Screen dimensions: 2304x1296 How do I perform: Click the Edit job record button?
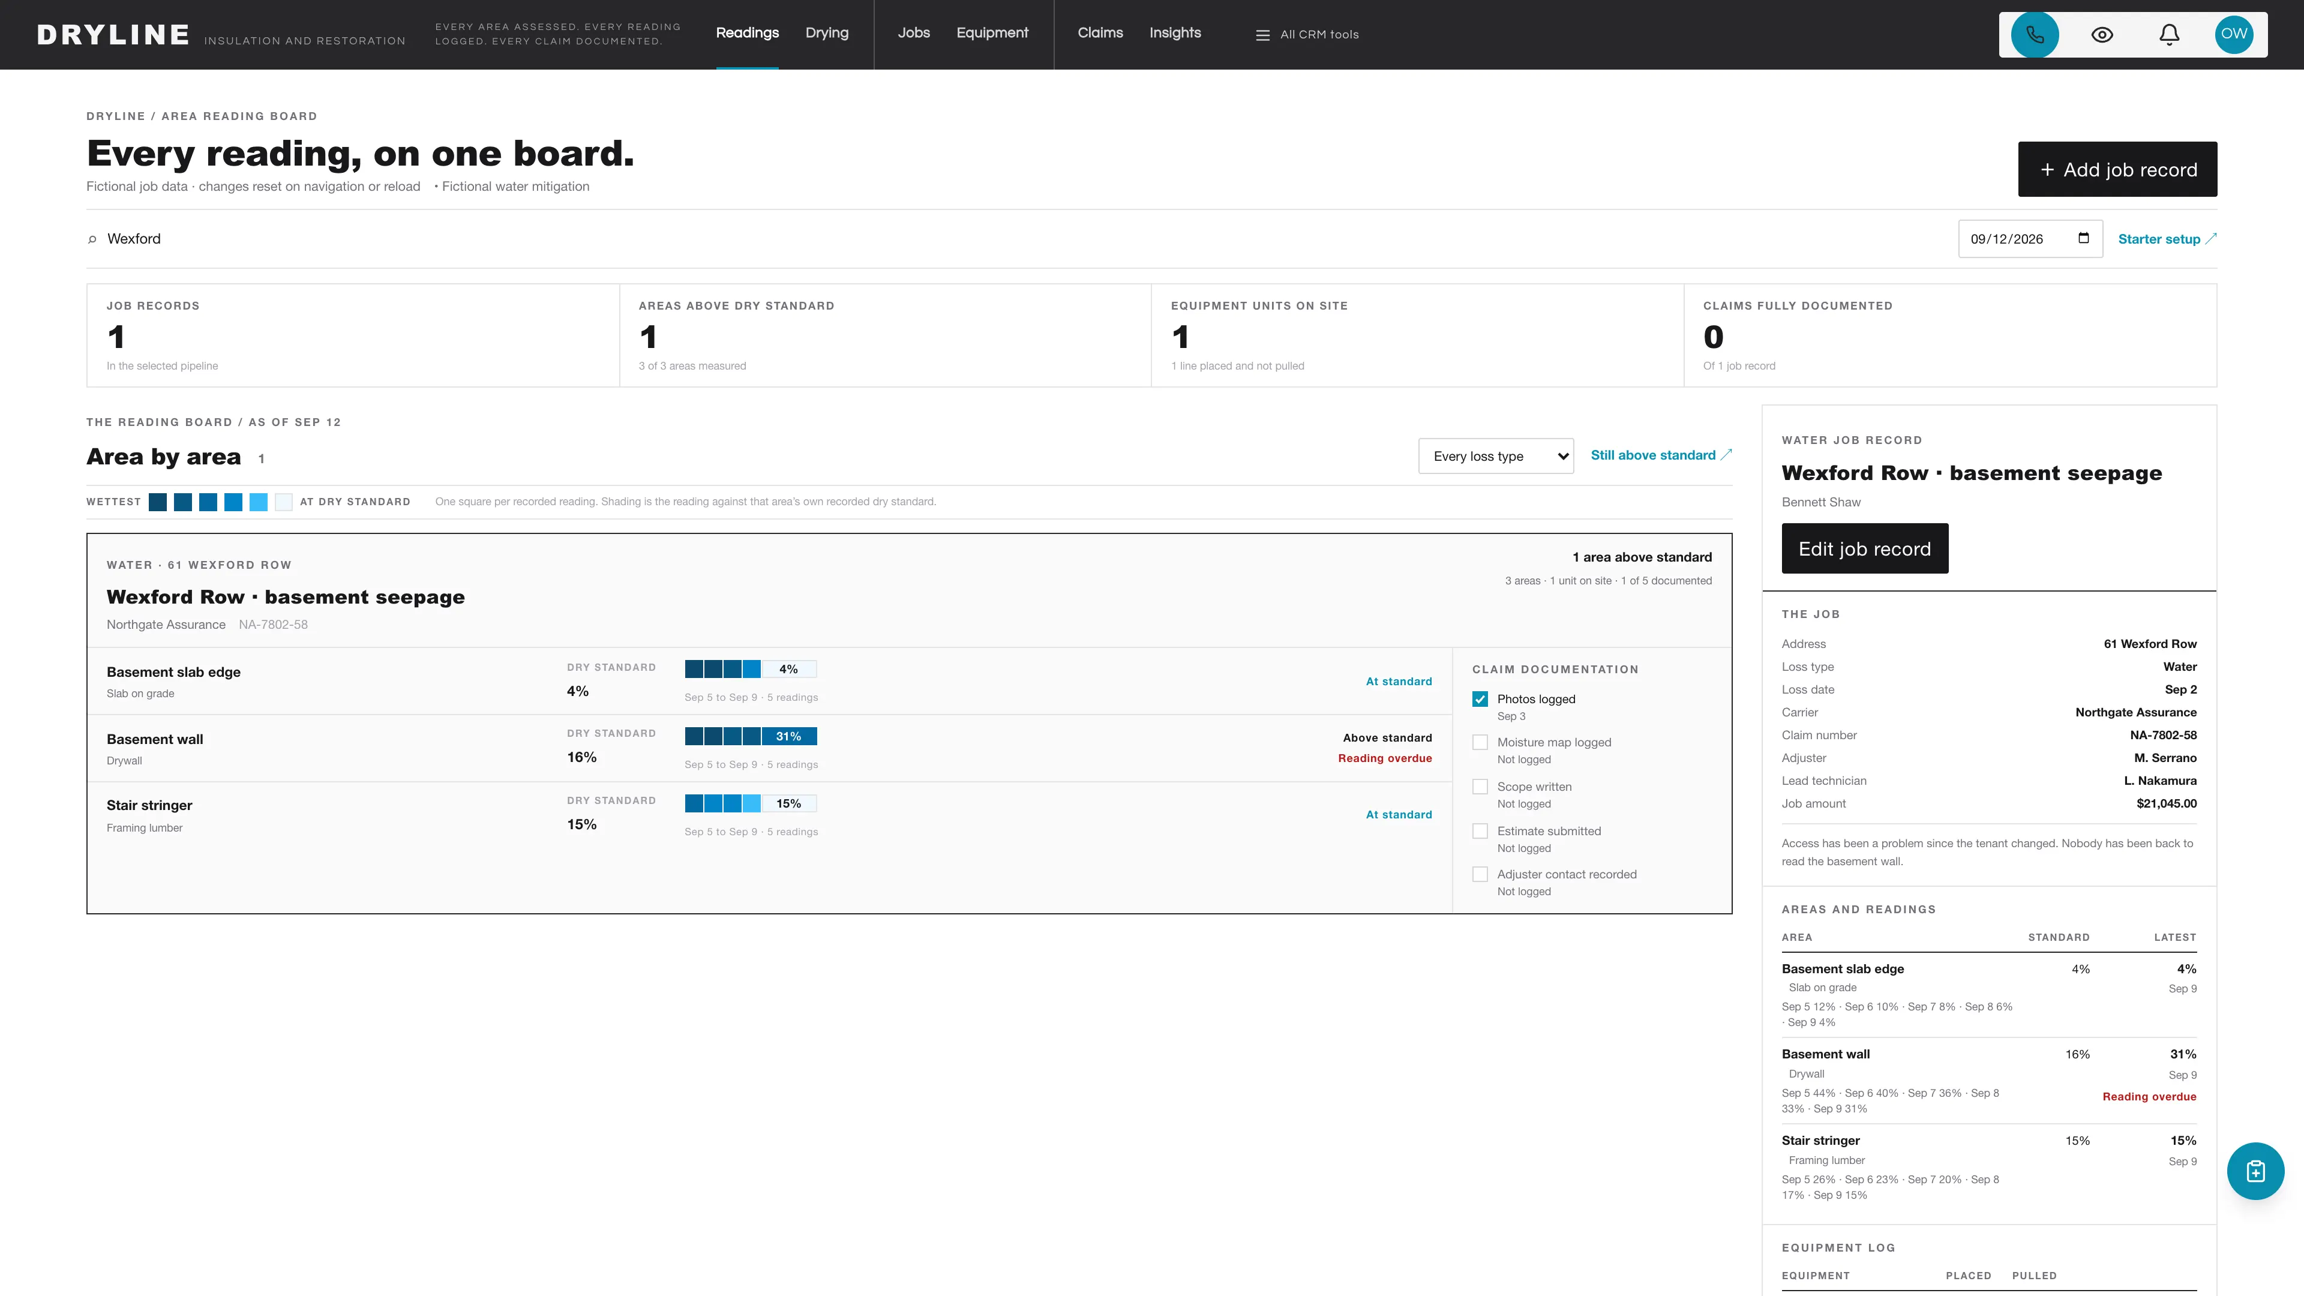point(1864,548)
